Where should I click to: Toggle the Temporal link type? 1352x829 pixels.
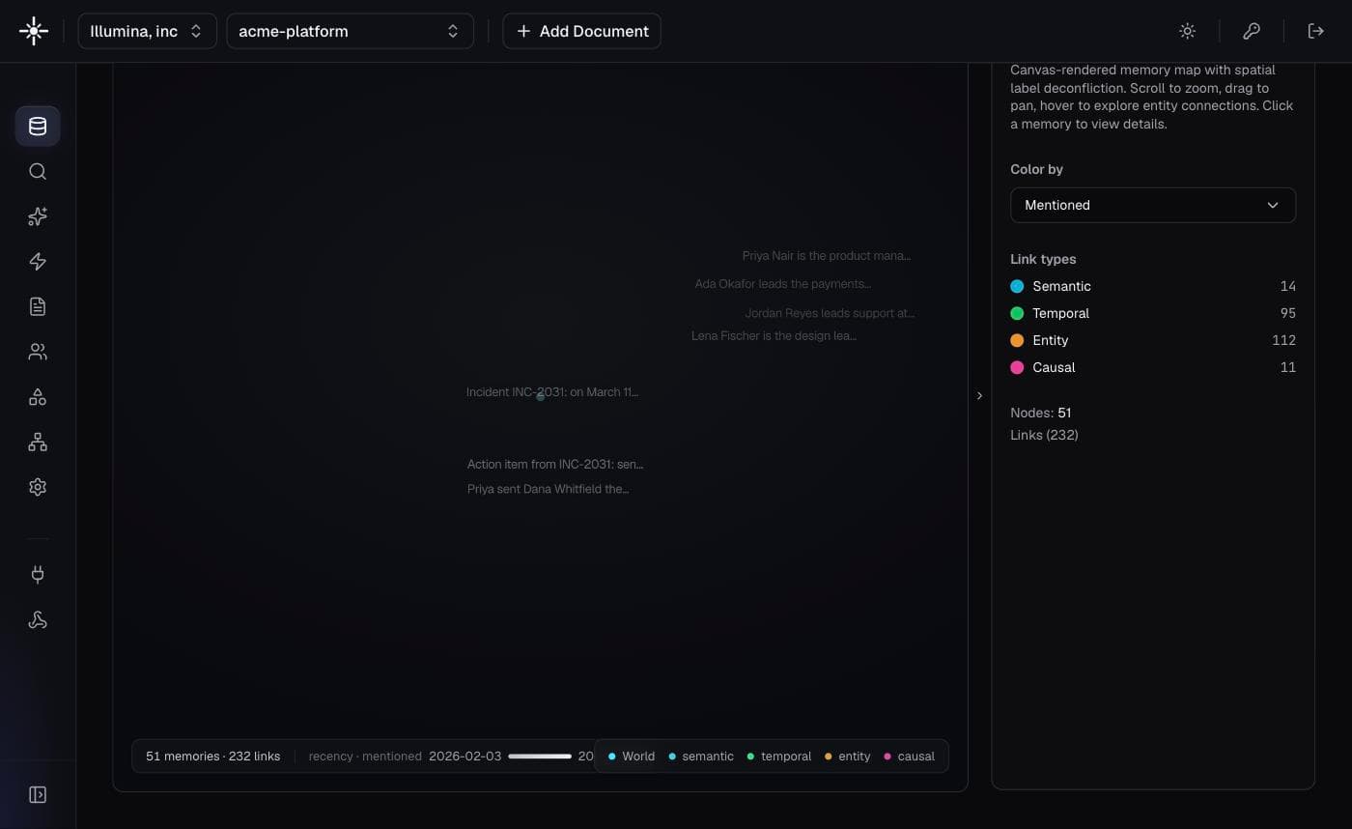1153,313
